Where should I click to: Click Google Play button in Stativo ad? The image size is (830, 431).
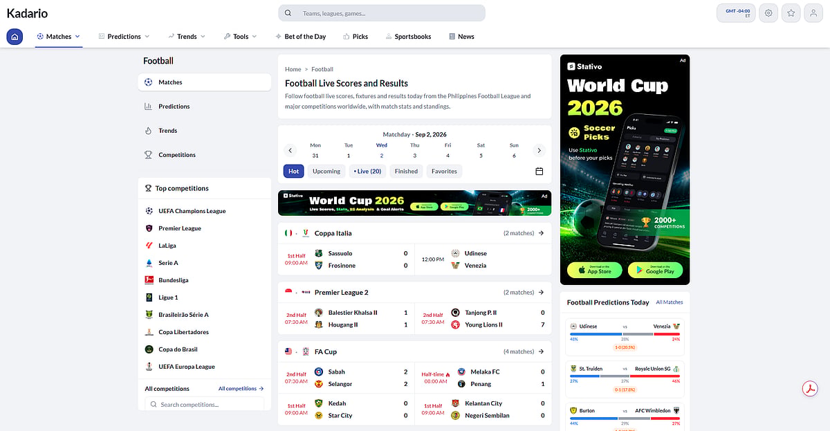coord(655,270)
